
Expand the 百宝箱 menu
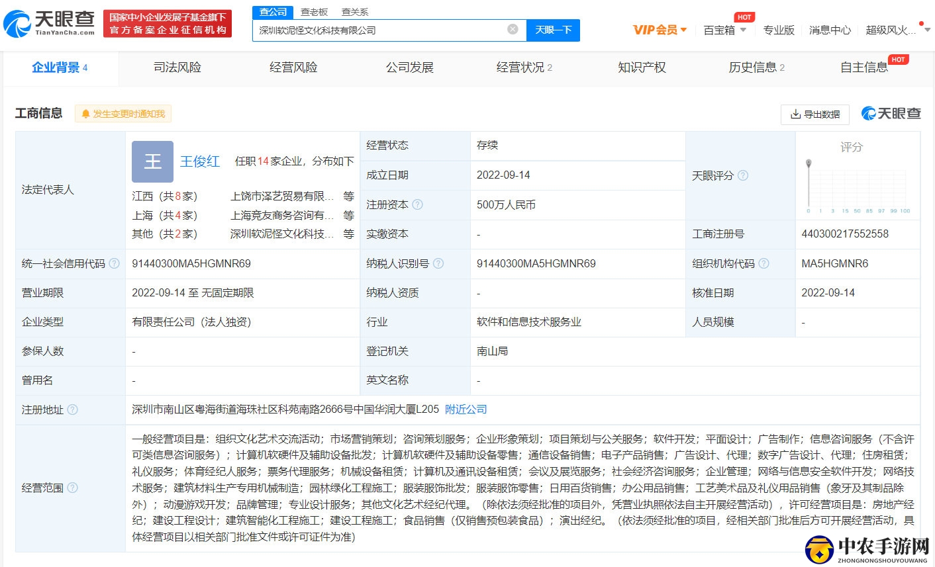tap(724, 30)
